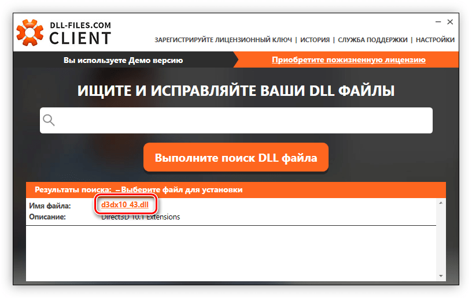Open the НАСТРОЙКИ menu item
This screenshot has width=472, height=298.
(x=435, y=40)
